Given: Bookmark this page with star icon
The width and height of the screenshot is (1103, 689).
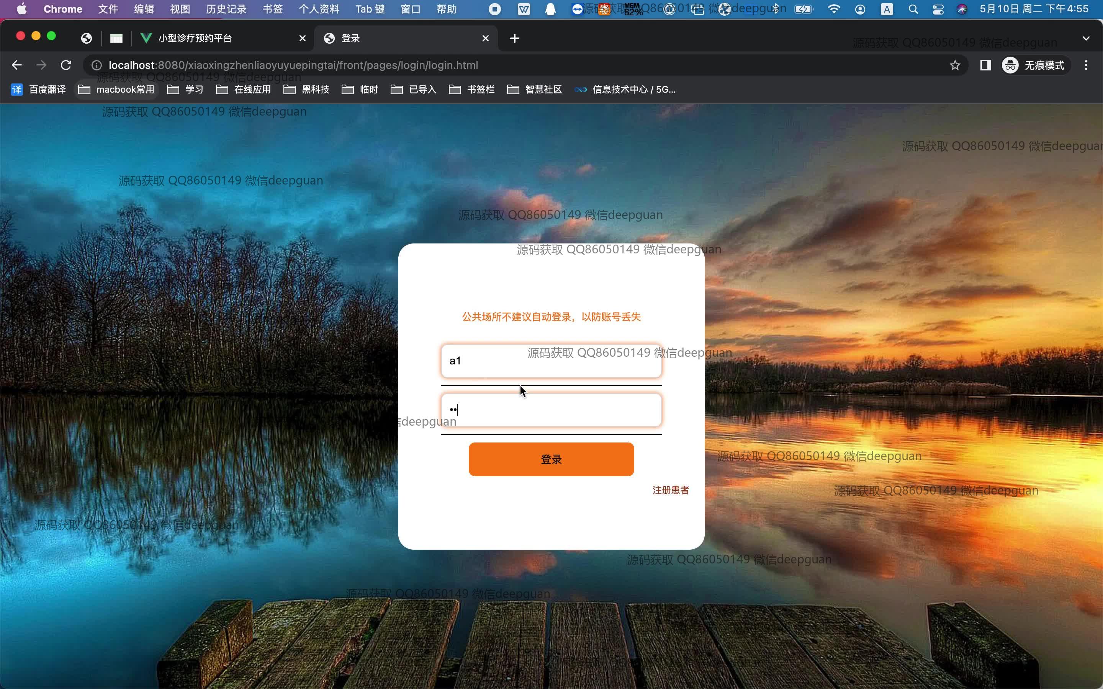Looking at the screenshot, I should coord(955,65).
